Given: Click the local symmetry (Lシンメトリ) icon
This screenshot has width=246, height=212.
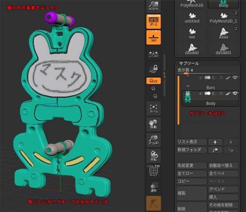Looking at the screenshot, I should [153, 53].
